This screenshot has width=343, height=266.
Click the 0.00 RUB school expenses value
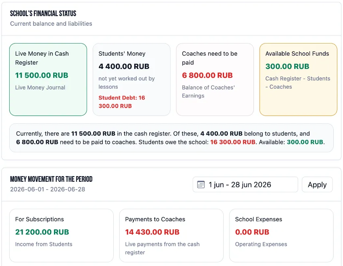(252, 232)
